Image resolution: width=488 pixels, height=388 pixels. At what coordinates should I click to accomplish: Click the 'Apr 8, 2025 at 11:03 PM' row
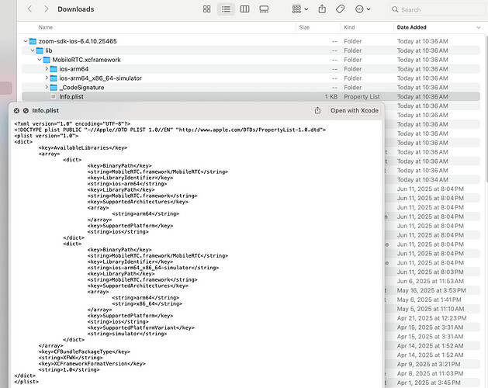point(430,373)
